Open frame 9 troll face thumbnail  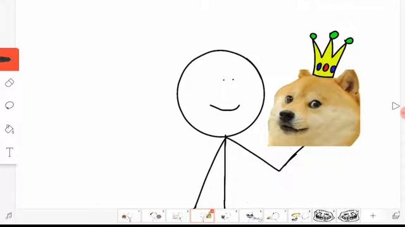coord(324,216)
